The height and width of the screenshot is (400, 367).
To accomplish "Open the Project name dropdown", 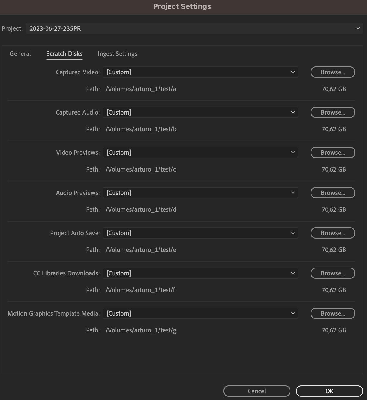I will point(194,28).
